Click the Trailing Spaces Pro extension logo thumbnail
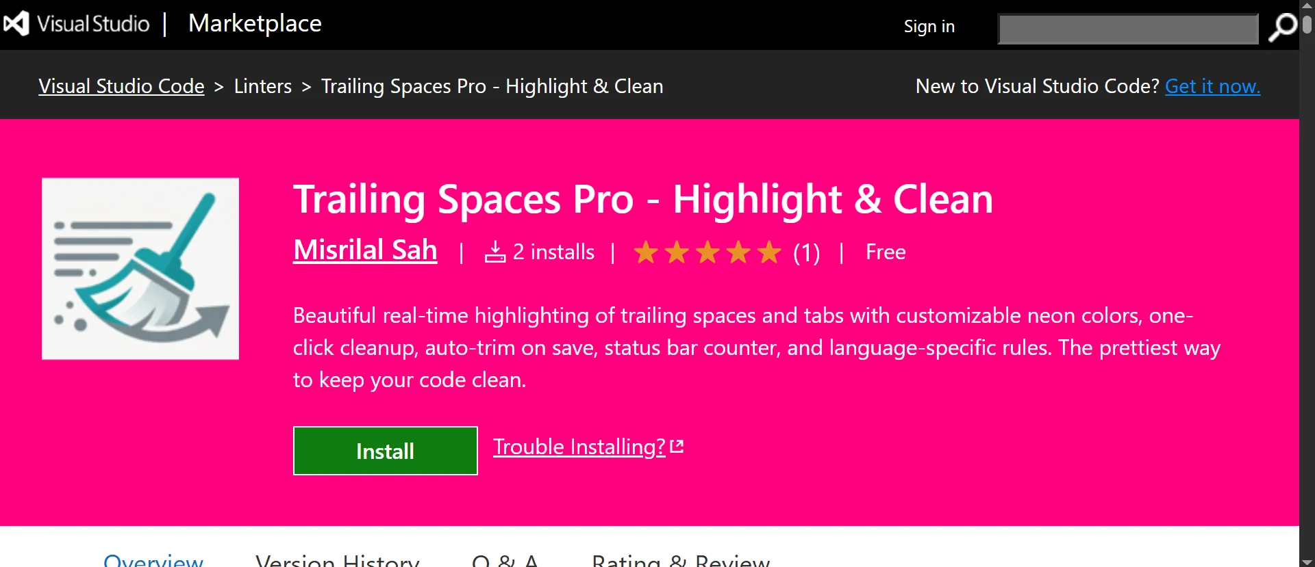The width and height of the screenshot is (1315, 567). tap(140, 268)
